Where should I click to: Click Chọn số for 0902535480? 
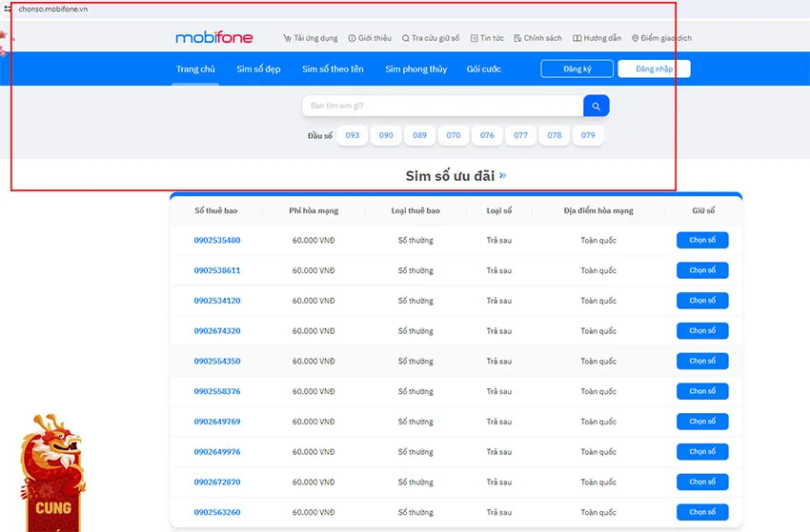point(702,240)
